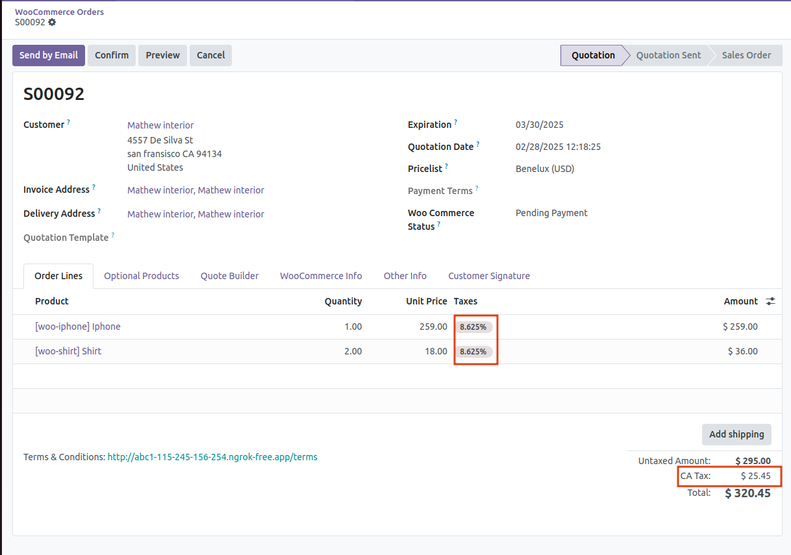Open the Quote Builder tab
The image size is (791, 555).
pos(229,276)
